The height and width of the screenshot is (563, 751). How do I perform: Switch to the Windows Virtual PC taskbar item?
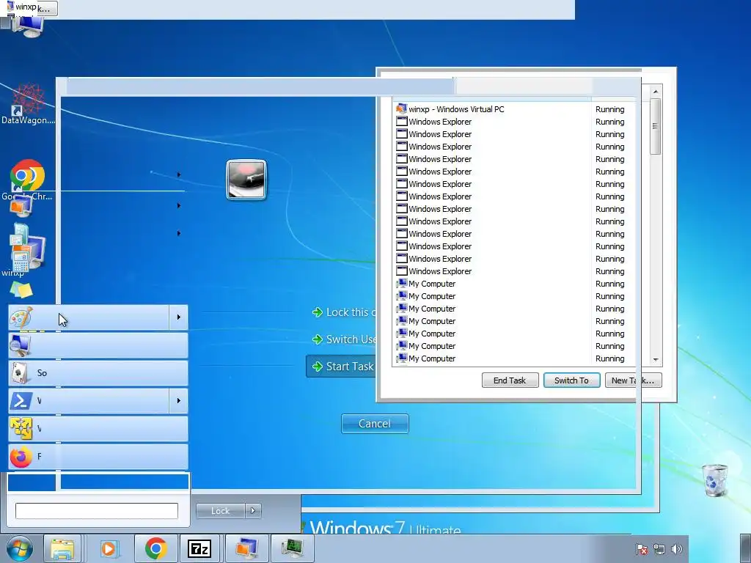tap(246, 548)
